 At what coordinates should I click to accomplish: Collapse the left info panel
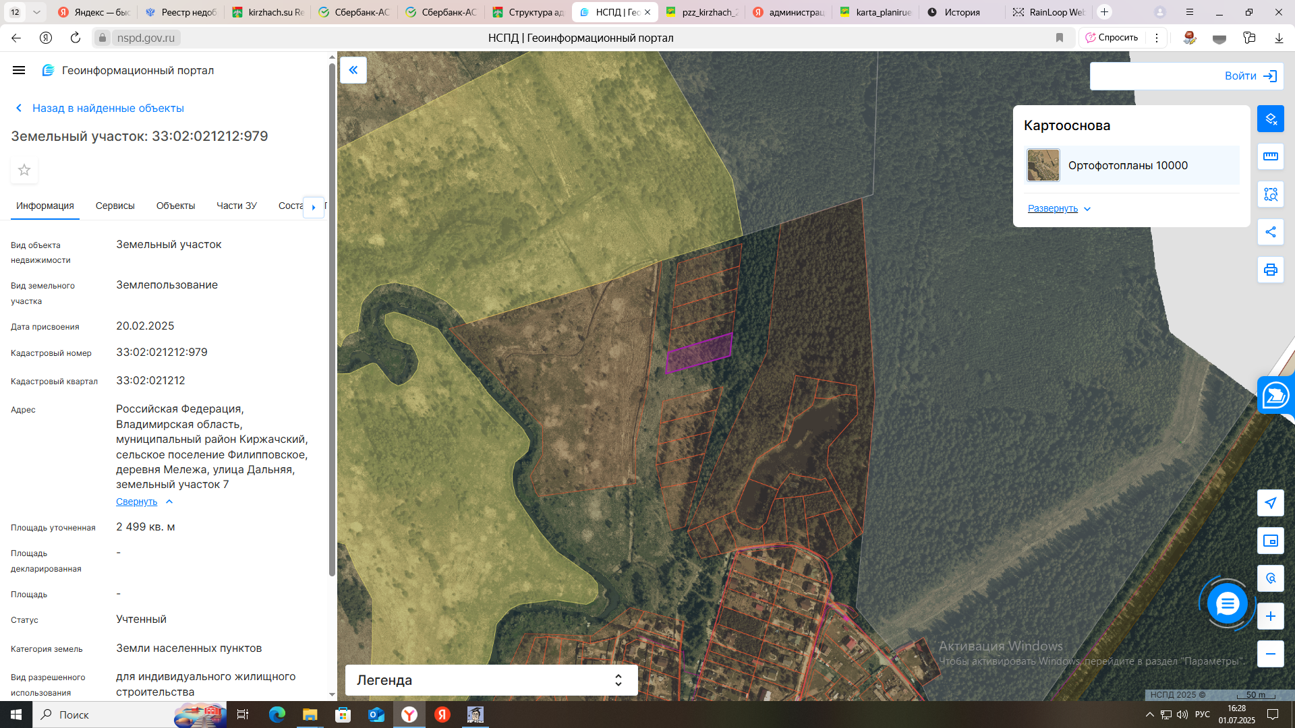(353, 70)
